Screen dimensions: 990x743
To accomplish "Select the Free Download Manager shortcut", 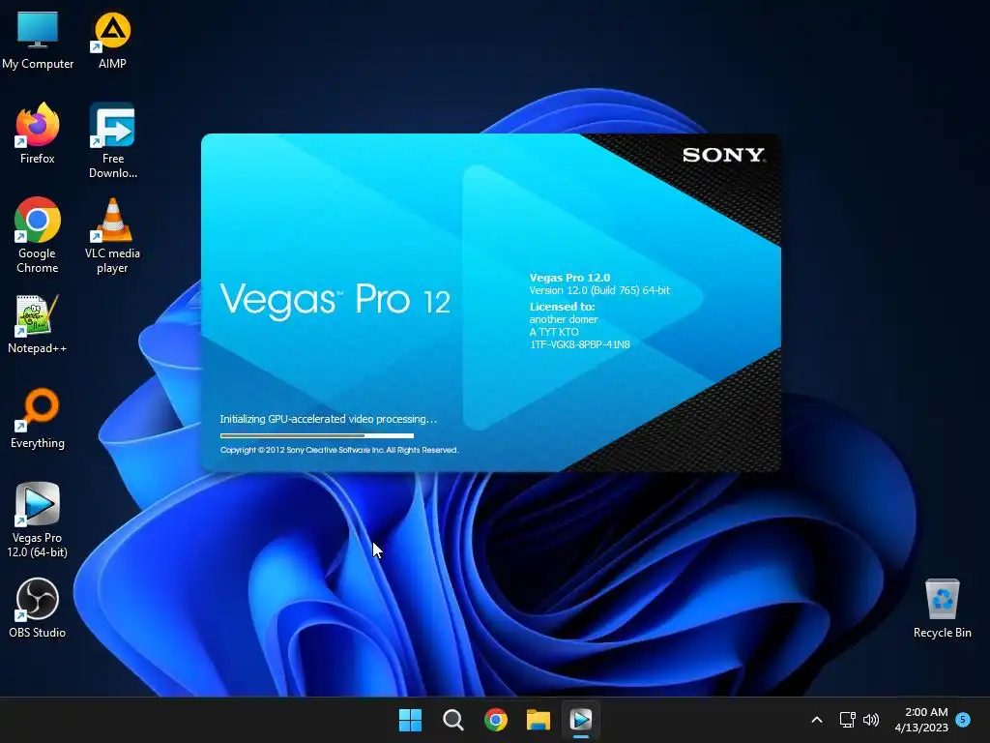I will [112, 141].
